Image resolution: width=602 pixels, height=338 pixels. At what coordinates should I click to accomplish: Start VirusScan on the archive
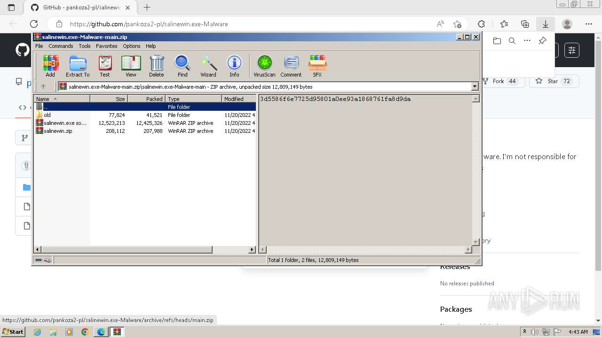(x=264, y=66)
